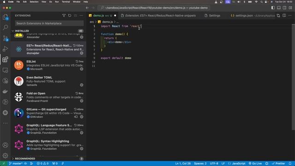Screen dimensions: 295x166
Task: Select Even Better TOML extension
Action: 48,81
